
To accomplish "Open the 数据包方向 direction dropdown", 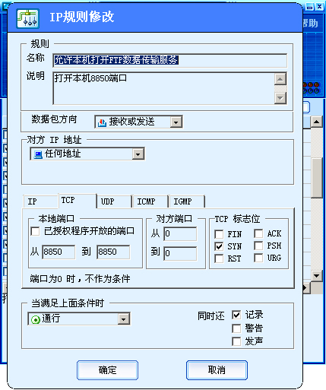I will click(x=176, y=122).
